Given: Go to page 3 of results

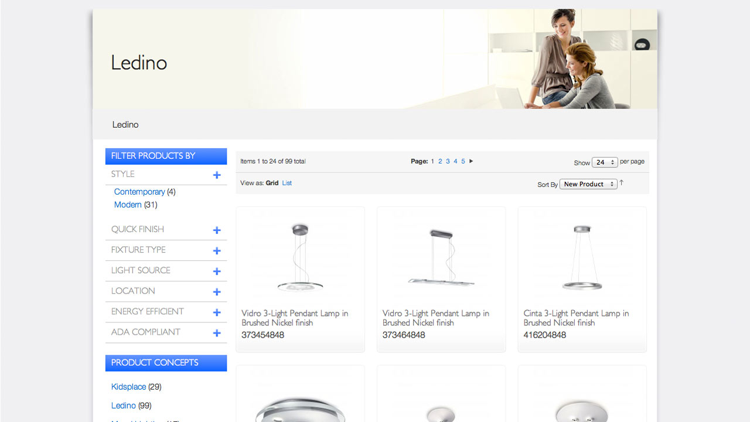Looking at the screenshot, I should click(448, 161).
